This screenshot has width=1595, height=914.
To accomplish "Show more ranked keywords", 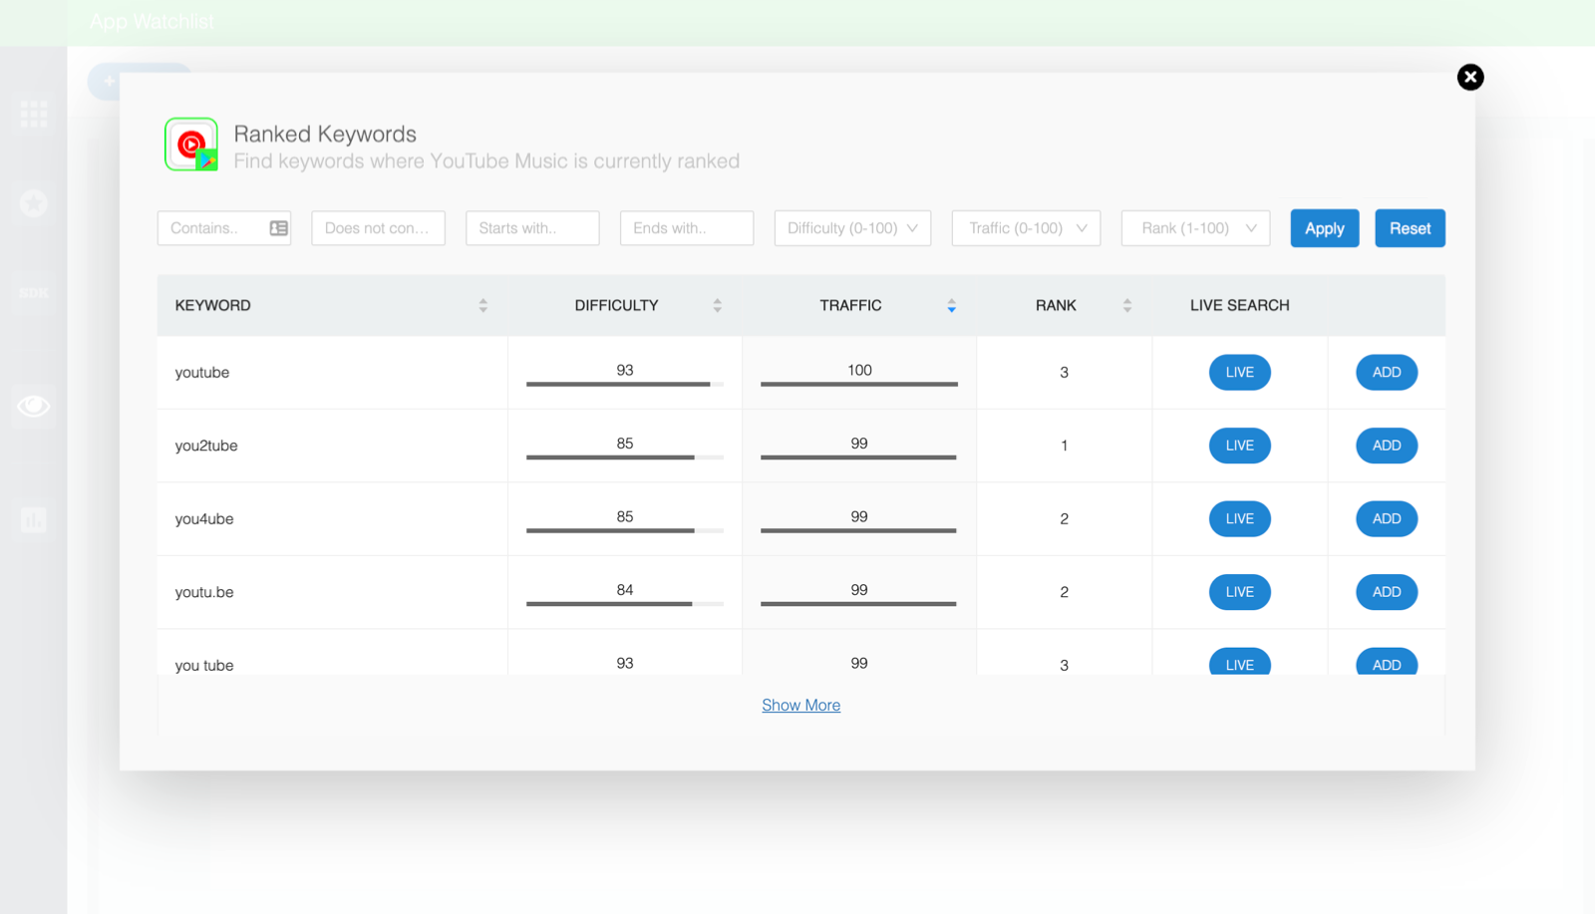I will coord(801,706).
